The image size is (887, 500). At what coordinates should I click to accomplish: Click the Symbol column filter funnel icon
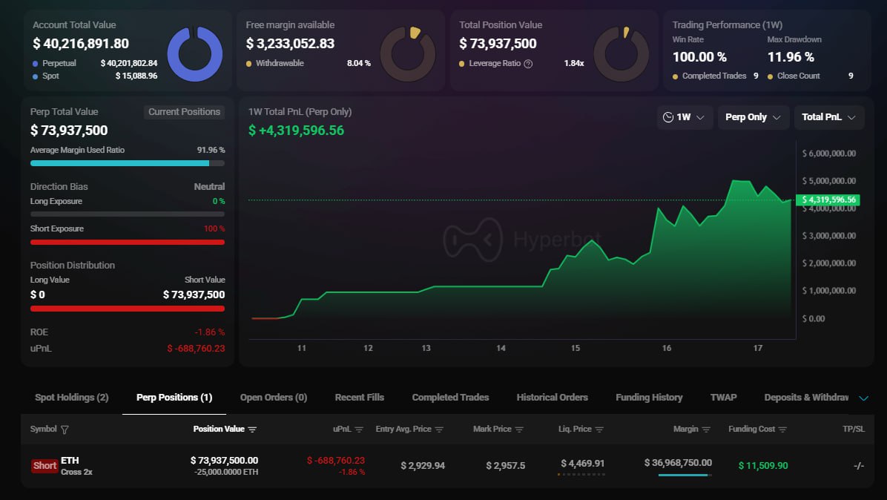[65, 430]
